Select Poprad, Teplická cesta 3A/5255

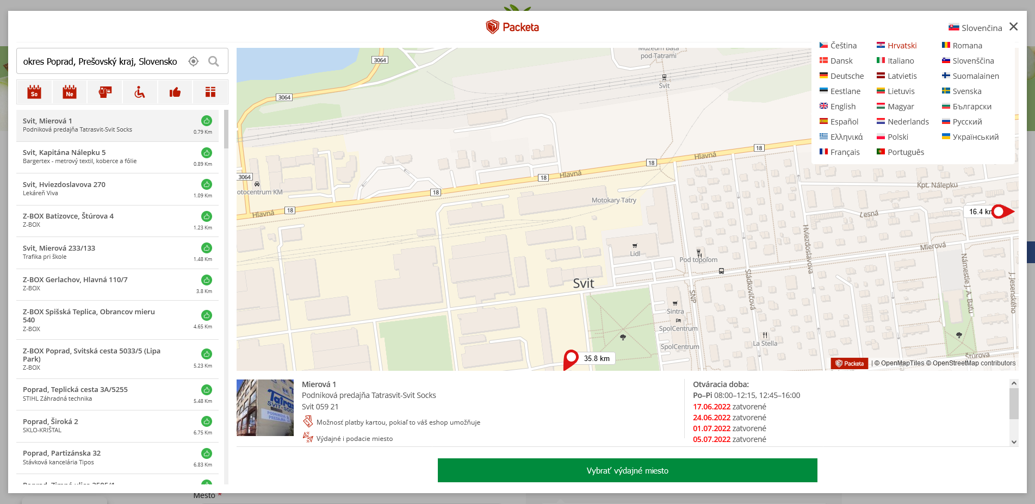pyautogui.click(x=117, y=394)
